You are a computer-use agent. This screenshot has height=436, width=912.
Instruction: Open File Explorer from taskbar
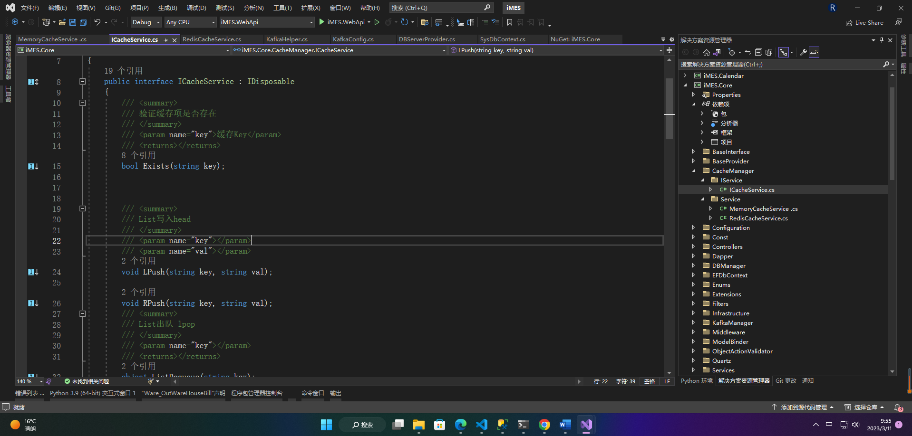click(x=419, y=425)
